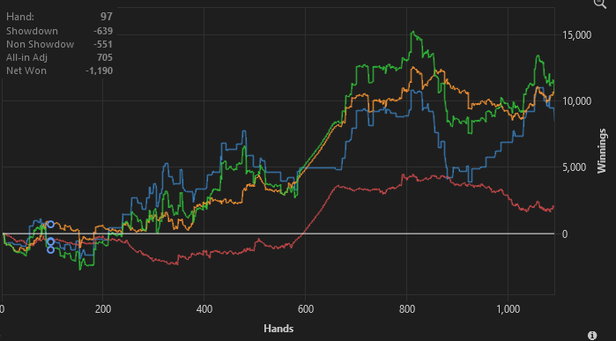Select the "Showdown" legend label
616x341 pixels.
32,31
